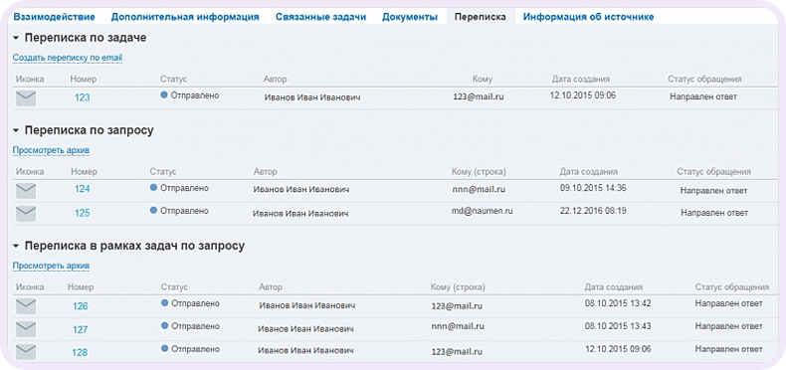Screen dimensions: 786x370
Task: Click 'Статус обращения' header in Переписка по запросу table
Action: [713, 171]
